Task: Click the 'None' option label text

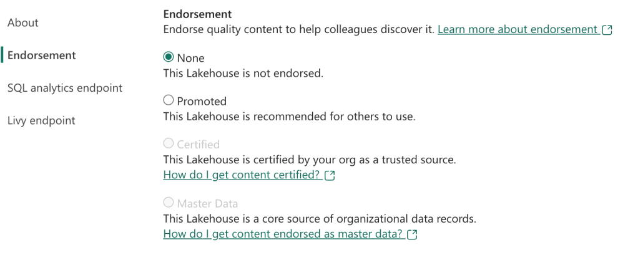Action: (190, 58)
